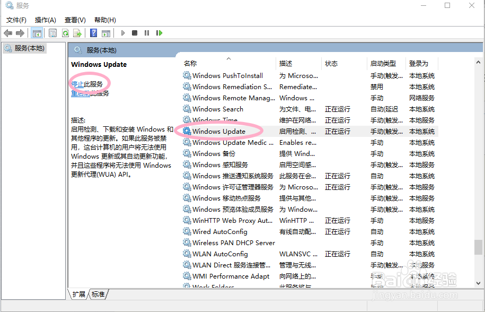This screenshot has width=485, height=312.
Task: Click the gear icon of Windows Update
Action: (x=187, y=131)
